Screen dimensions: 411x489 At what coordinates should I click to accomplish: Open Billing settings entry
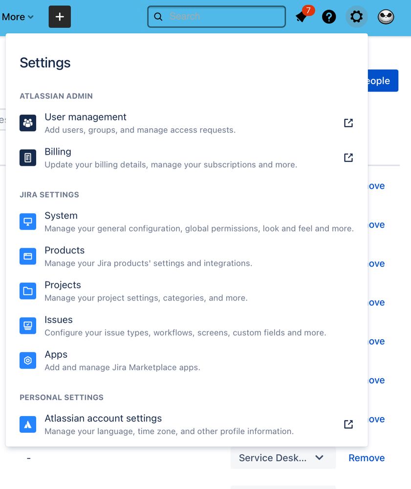(x=187, y=158)
